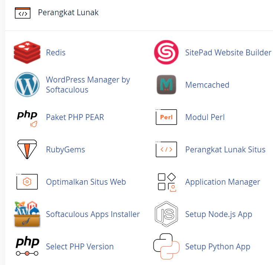Open Optimalkan Situs Web link
This screenshot has width=273, height=265.
coord(86,182)
